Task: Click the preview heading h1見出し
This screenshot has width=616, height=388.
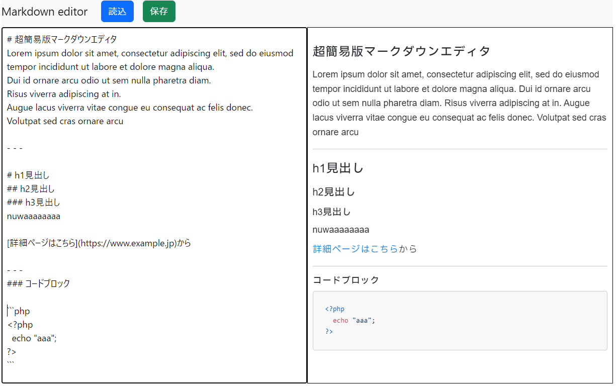Action: pos(338,168)
